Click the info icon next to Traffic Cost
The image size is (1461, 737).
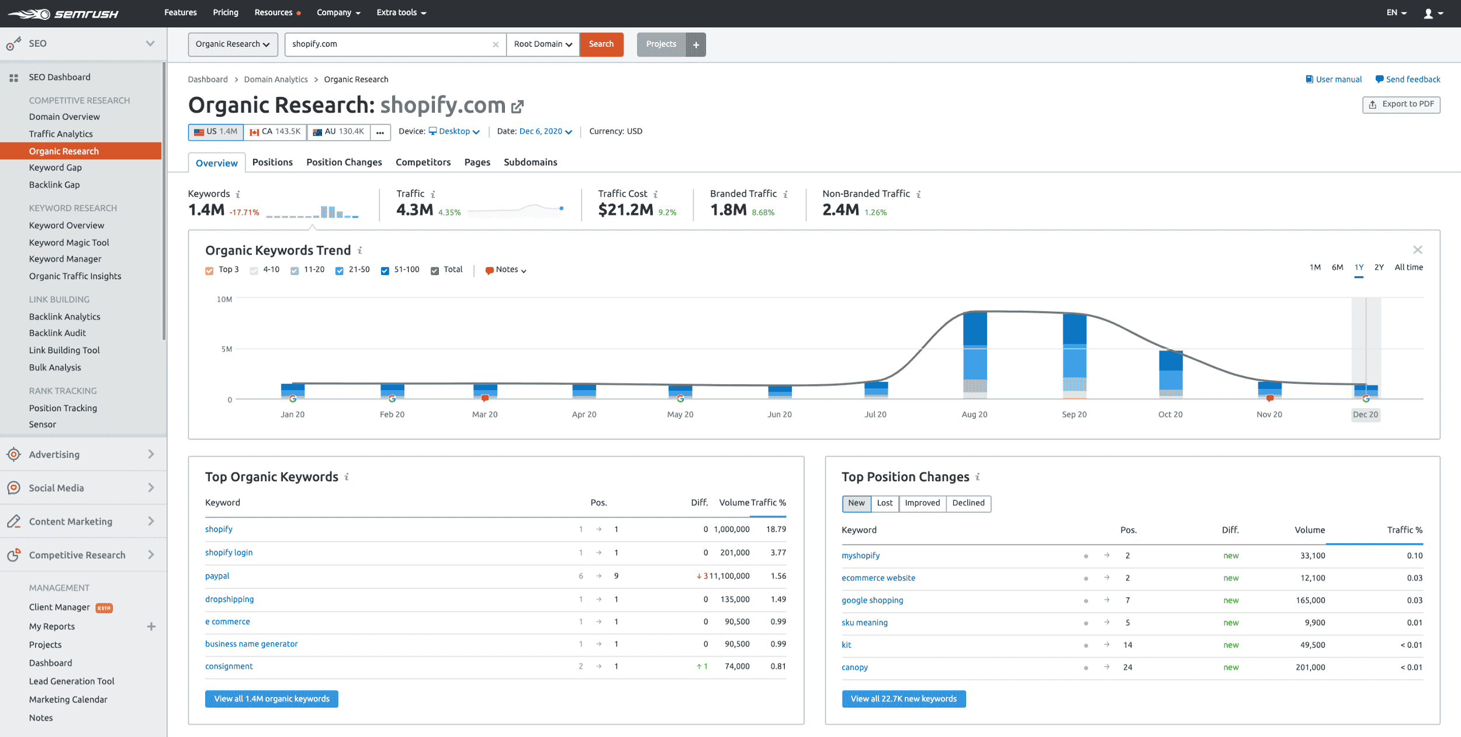(x=656, y=193)
